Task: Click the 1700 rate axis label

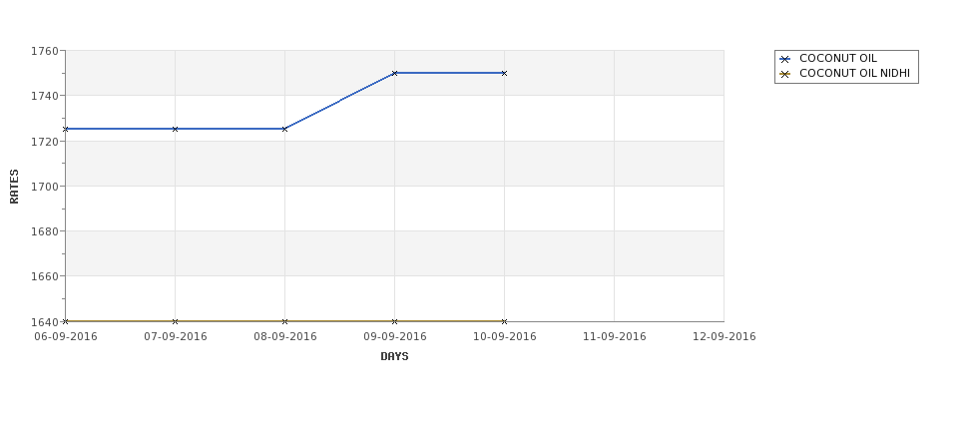Action: click(45, 187)
